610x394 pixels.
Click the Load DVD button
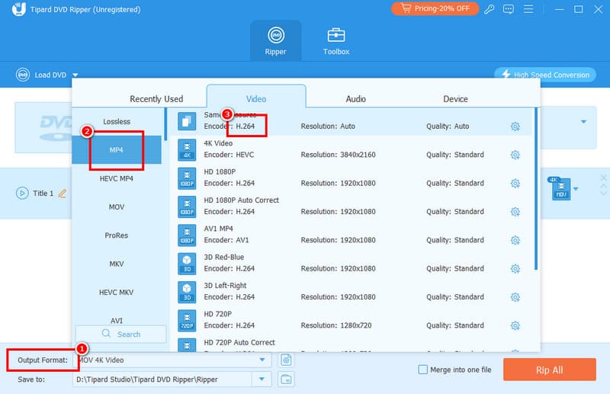[42, 75]
